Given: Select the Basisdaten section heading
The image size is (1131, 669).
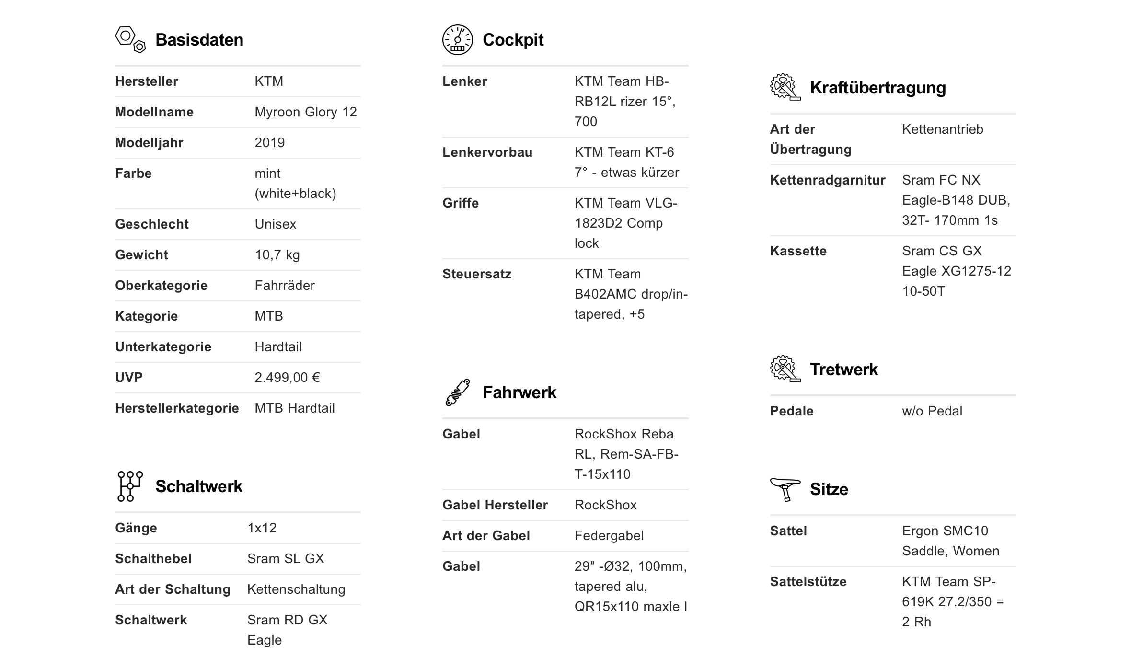Looking at the screenshot, I should [x=199, y=40].
